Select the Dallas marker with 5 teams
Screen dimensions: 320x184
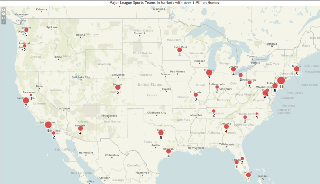161,133
